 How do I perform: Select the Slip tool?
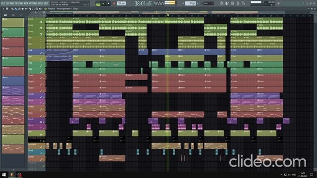[x=26, y=9]
